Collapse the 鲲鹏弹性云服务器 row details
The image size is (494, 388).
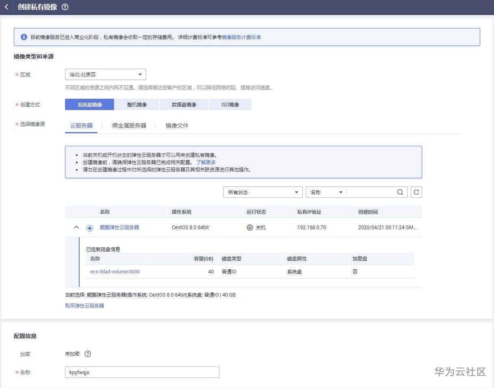(x=76, y=228)
